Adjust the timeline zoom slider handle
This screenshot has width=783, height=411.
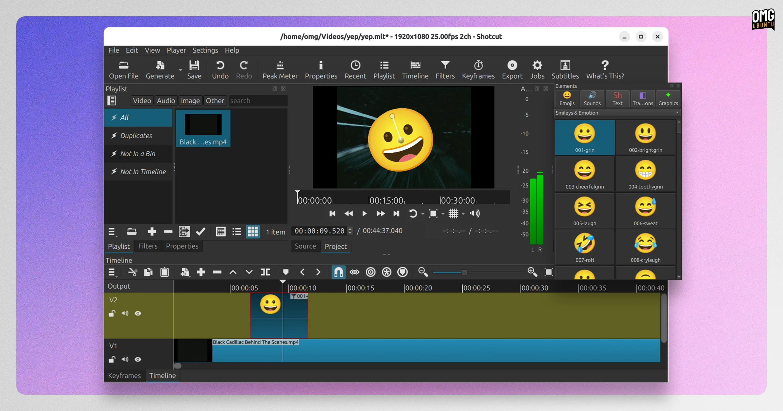[464, 272]
